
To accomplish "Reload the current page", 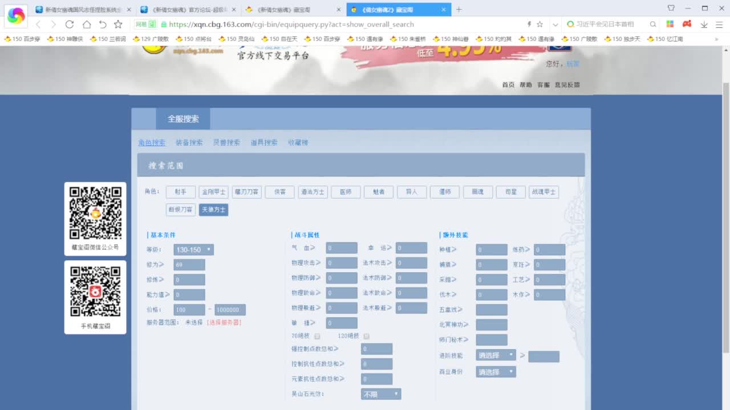I will point(70,25).
